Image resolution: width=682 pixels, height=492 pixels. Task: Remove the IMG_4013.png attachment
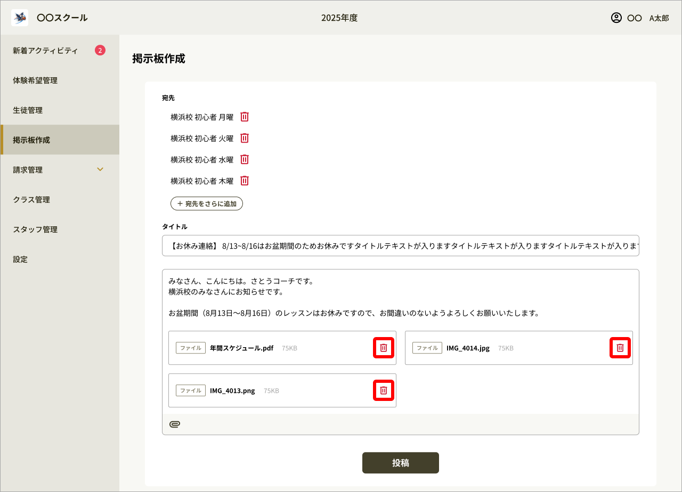coord(383,390)
